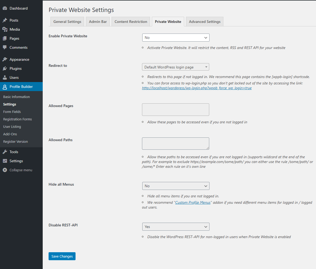
Task: Click the Profile Builder user icon
Action: [5, 87]
